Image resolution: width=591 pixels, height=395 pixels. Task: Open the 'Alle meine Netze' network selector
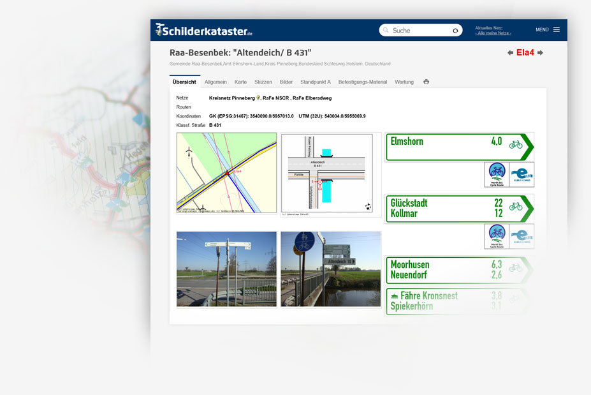tap(493, 33)
